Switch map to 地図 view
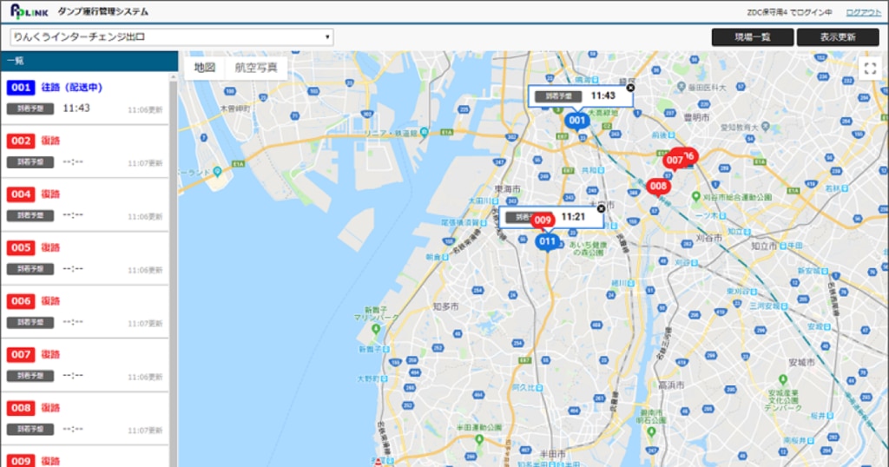This screenshot has width=889, height=467. pyautogui.click(x=205, y=68)
